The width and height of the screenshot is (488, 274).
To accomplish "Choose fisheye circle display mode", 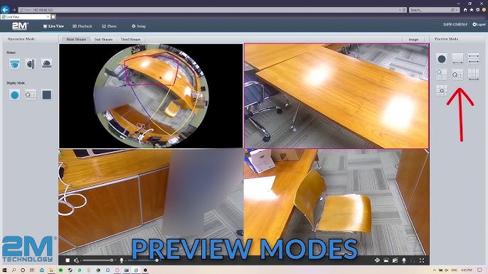I will (x=15, y=94).
